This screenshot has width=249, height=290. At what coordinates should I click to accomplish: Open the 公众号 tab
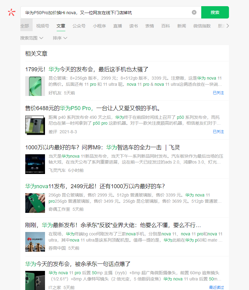click(x=79, y=26)
